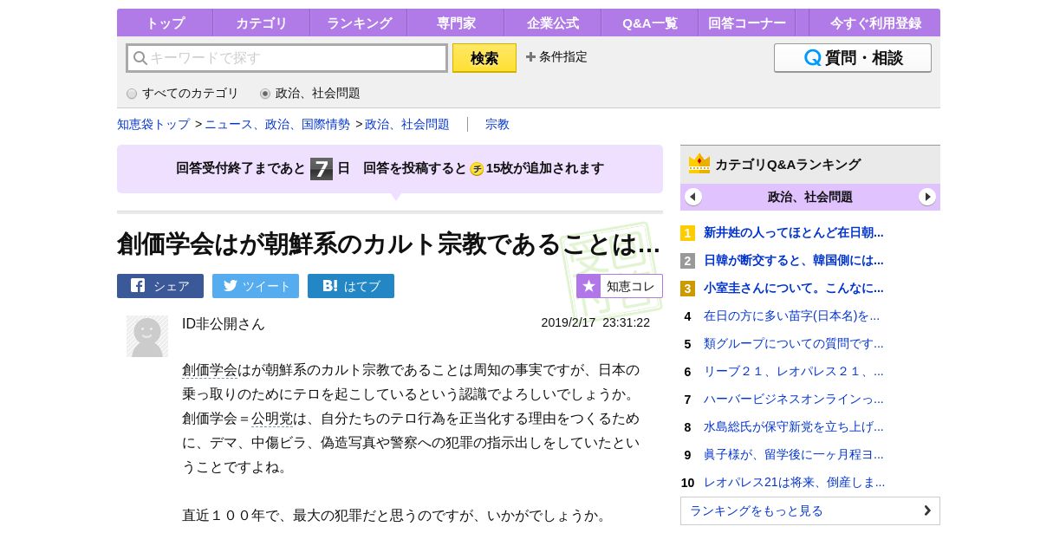
Task: Click ランキングをもっと見る button
Action: (x=810, y=510)
